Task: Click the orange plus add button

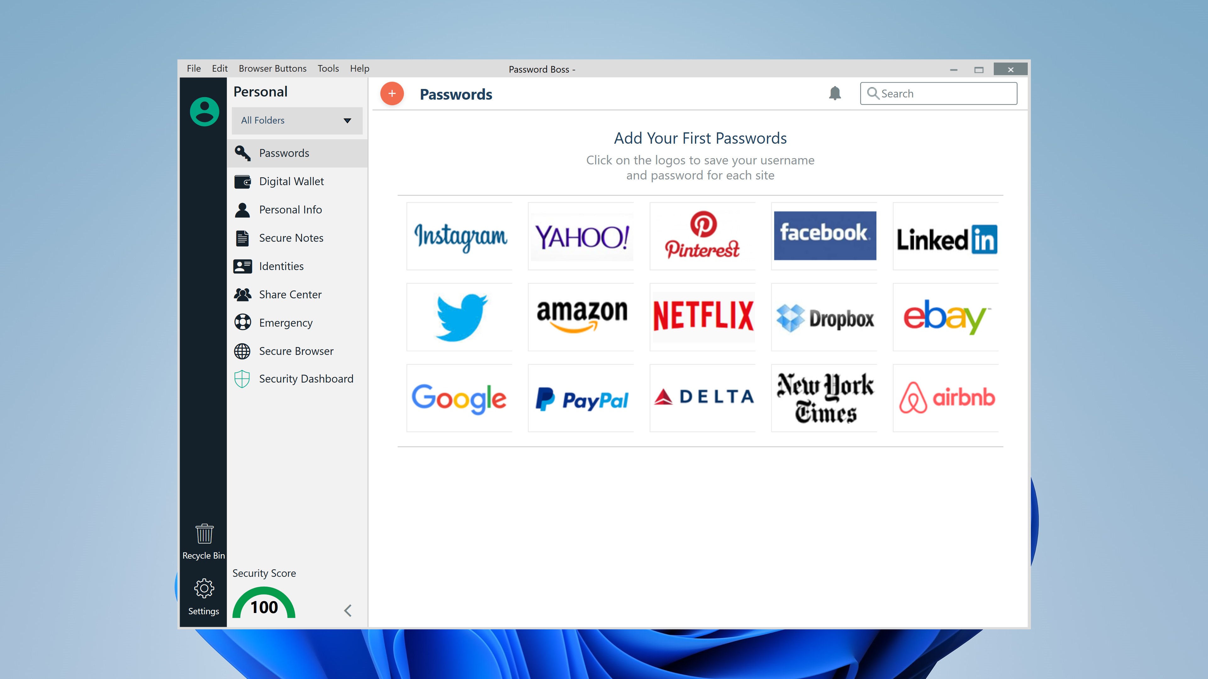Action: click(x=392, y=94)
